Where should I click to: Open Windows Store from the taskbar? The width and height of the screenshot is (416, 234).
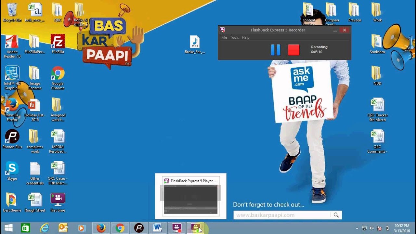[x=25, y=228]
